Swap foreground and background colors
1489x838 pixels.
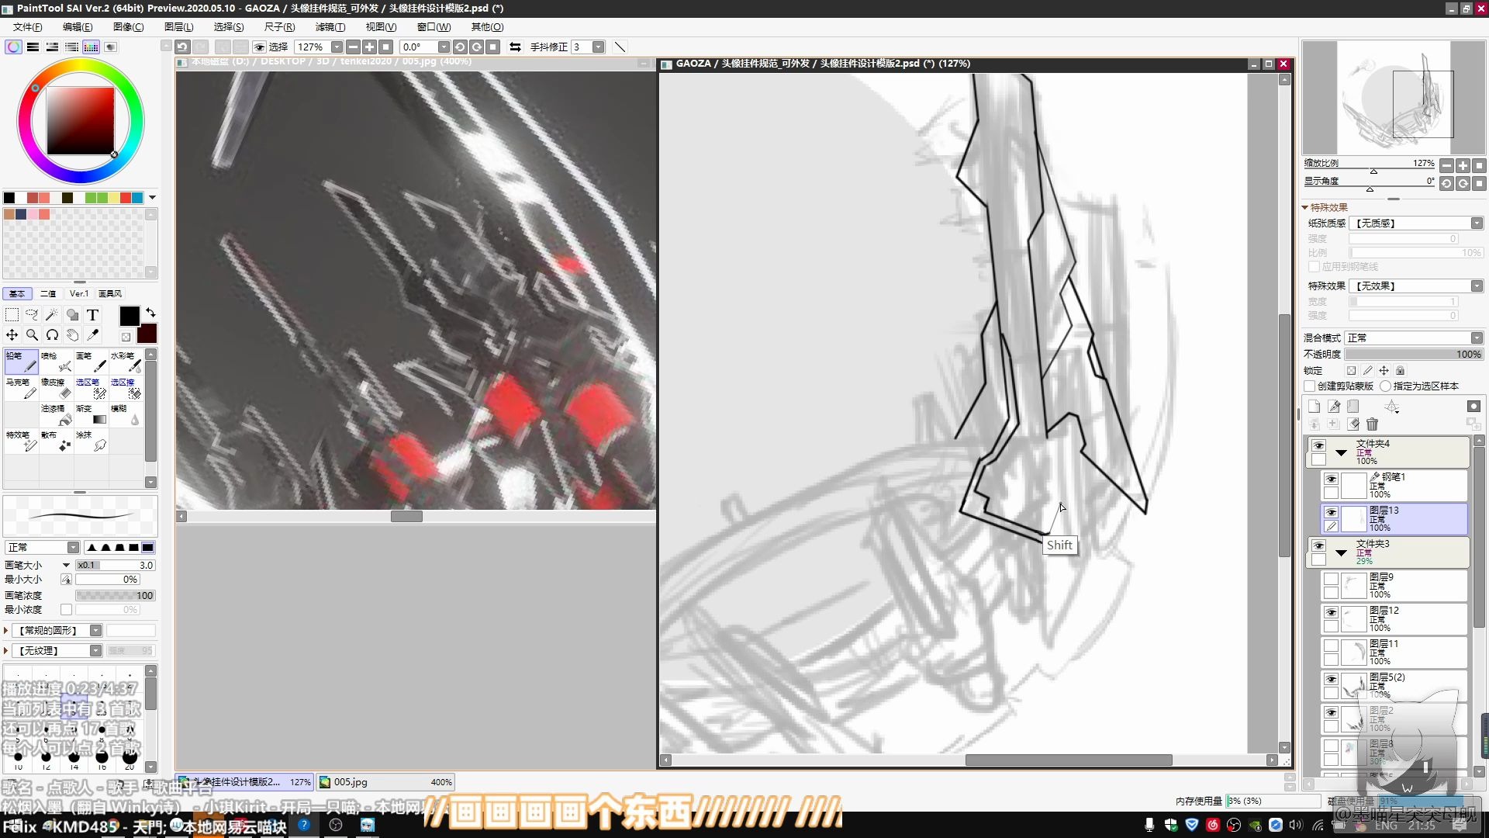[x=150, y=312]
